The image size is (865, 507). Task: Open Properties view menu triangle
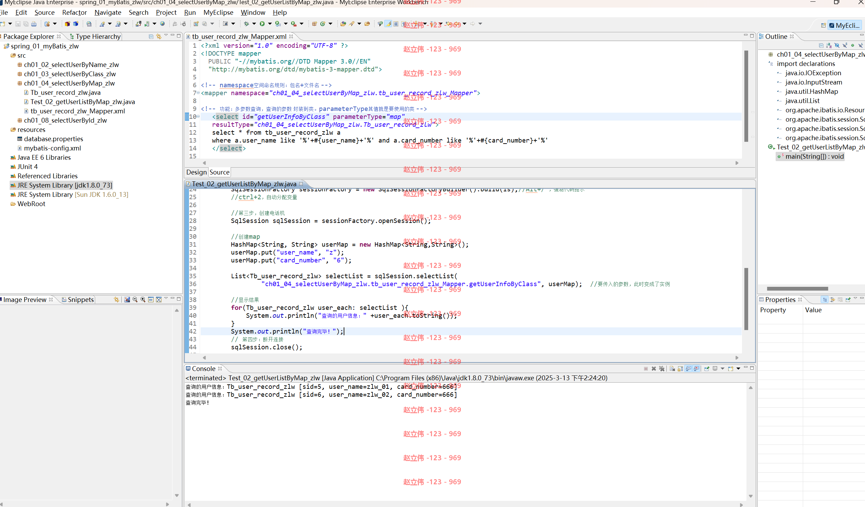[855, 298]
